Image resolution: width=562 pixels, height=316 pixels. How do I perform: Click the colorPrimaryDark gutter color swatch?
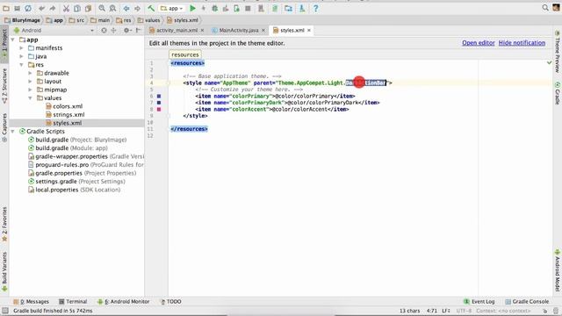(159, 103)
